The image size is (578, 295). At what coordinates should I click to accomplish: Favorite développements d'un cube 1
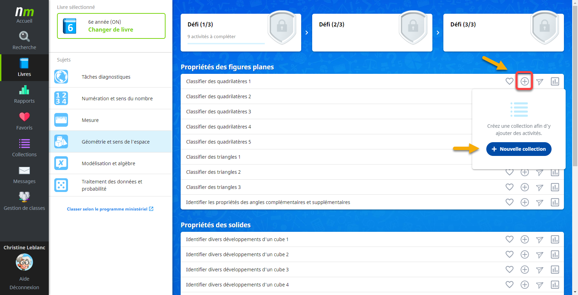(x=509, y=239)
